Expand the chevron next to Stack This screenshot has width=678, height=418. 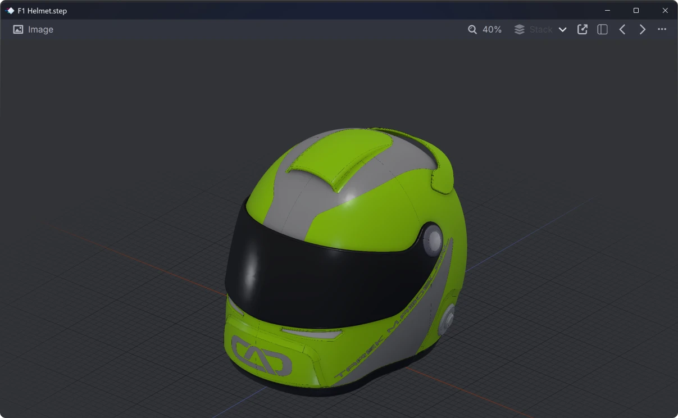coord(562,29)
